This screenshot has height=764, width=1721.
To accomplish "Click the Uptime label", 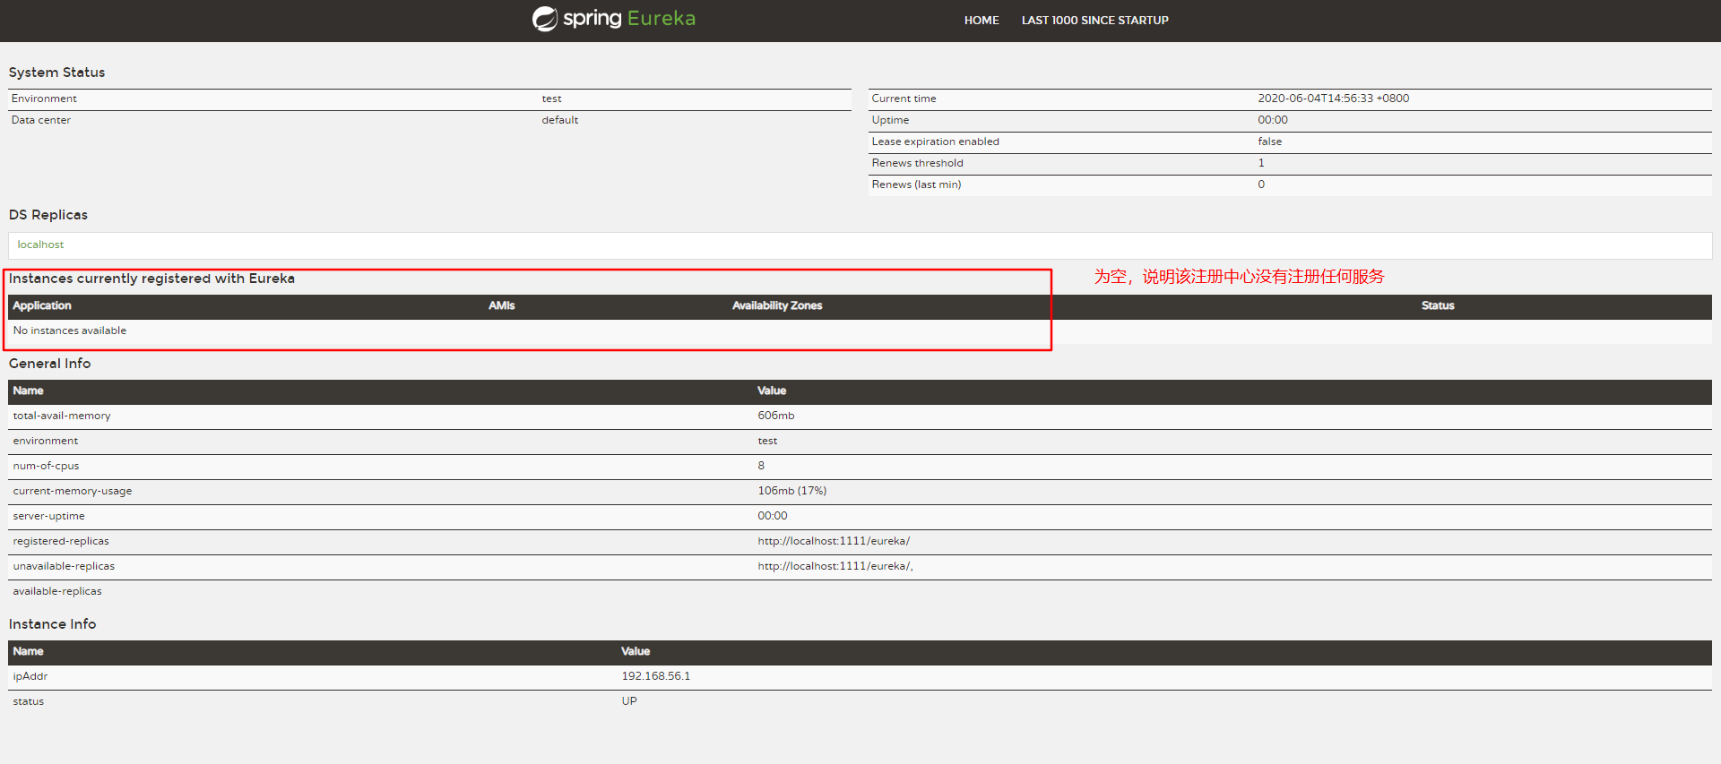I will [x=890, y=120].
